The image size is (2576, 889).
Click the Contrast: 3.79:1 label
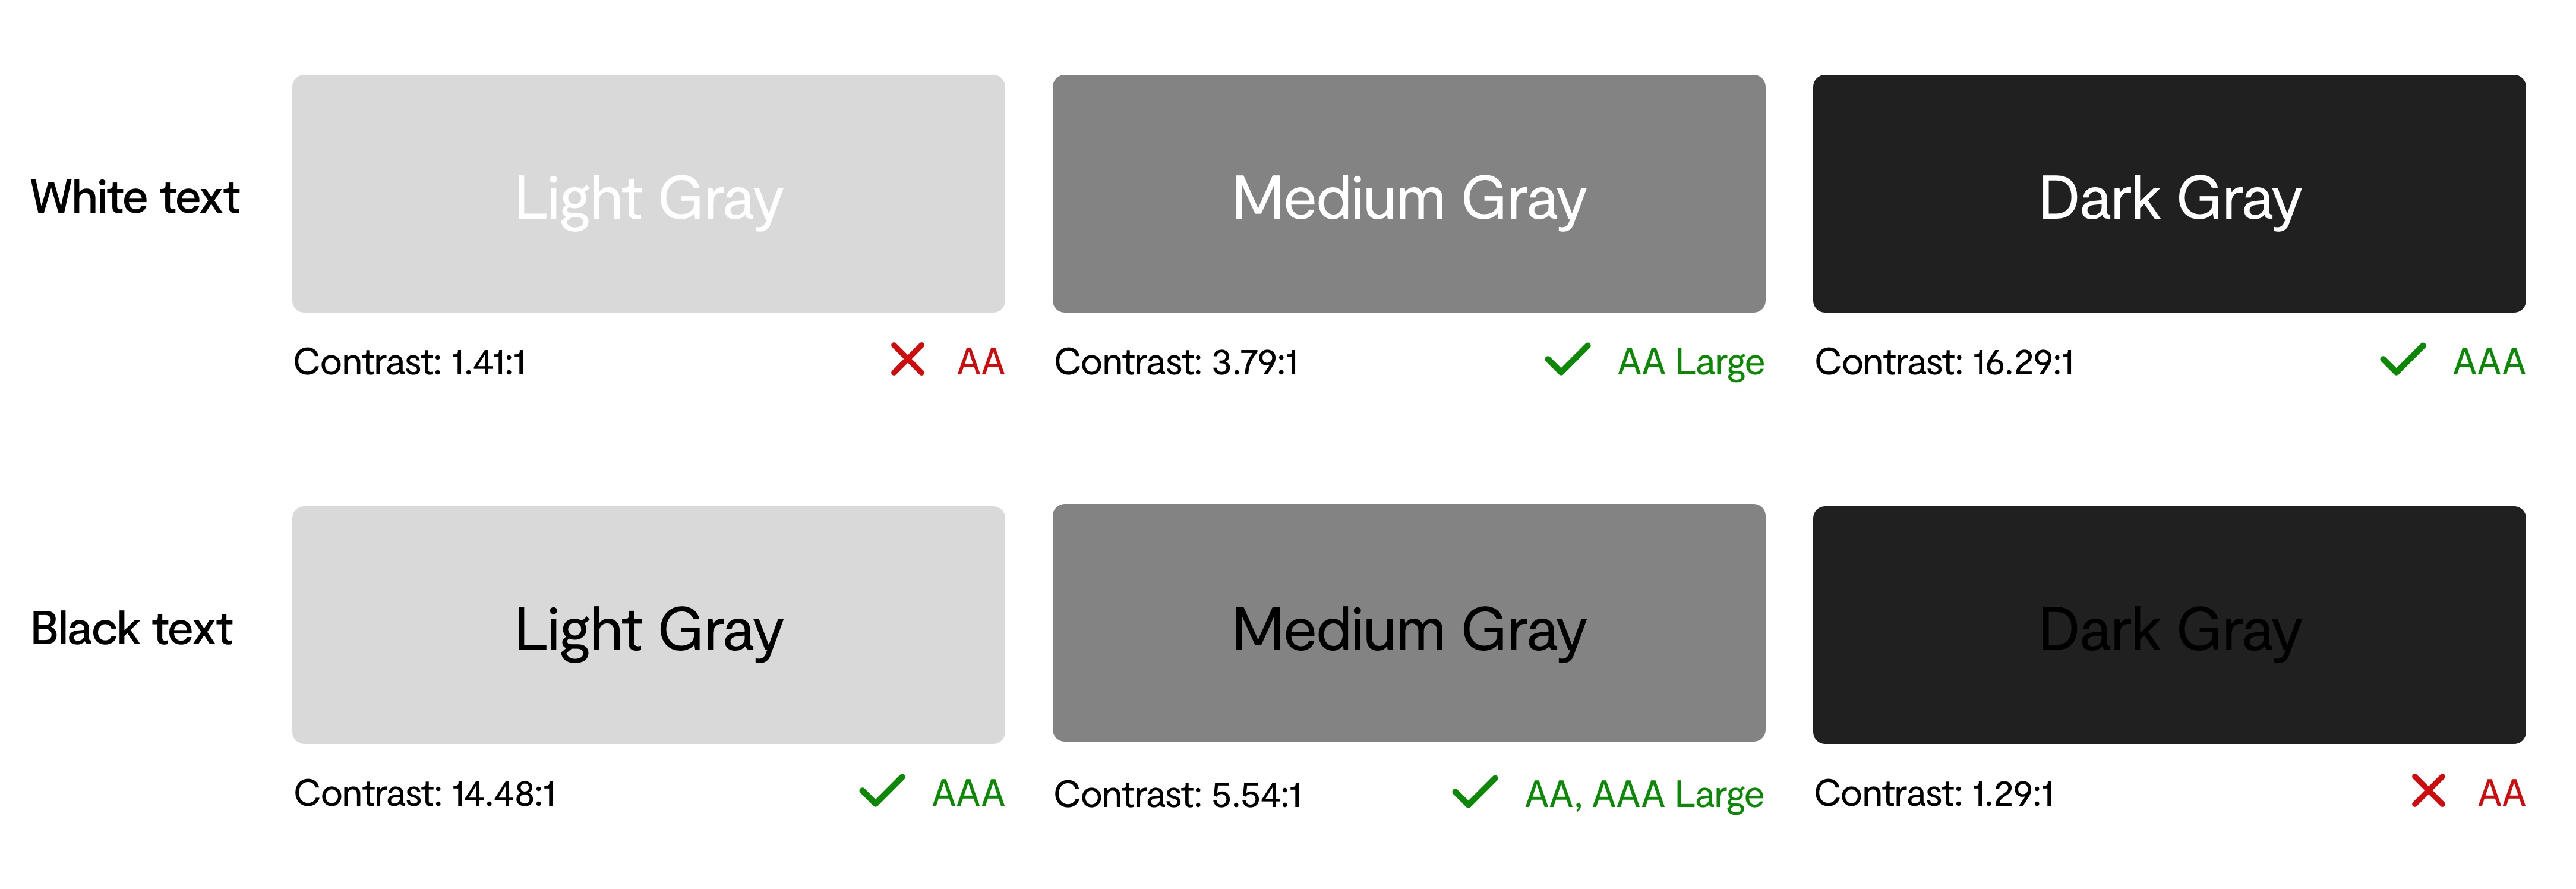(1176, 362)
